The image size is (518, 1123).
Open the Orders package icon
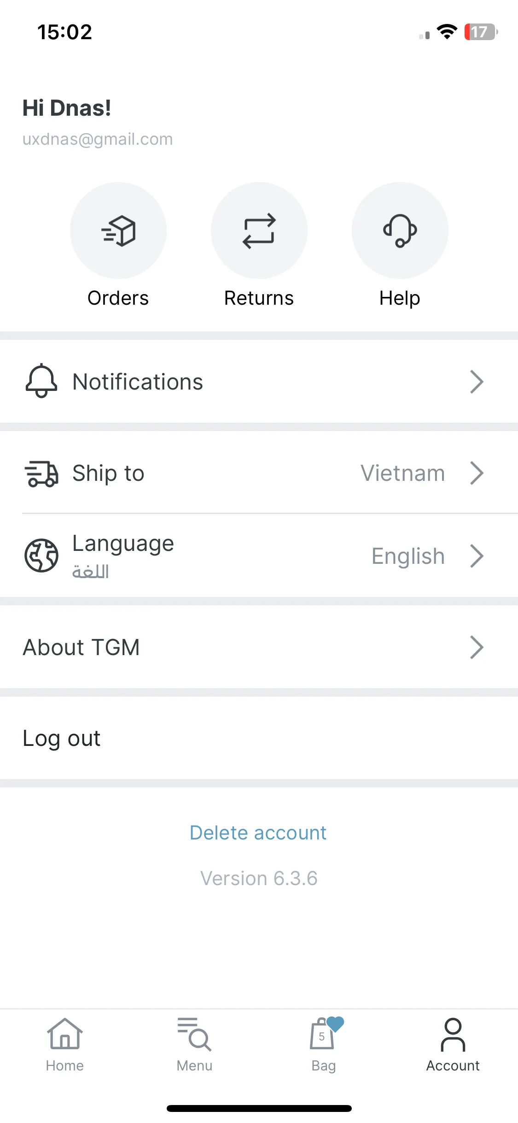[118, 231]
